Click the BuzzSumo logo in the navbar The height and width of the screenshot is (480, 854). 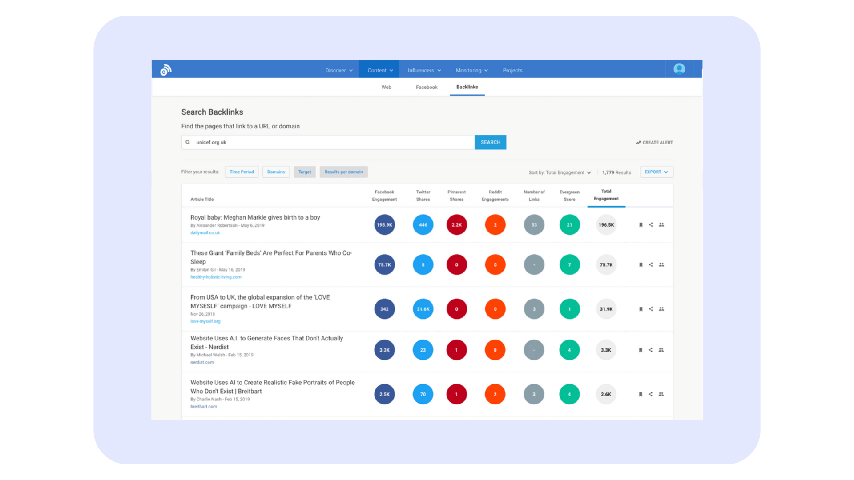tap(165, 69)
